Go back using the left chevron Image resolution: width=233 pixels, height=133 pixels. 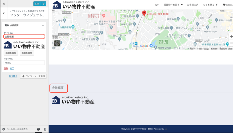[x=4, y=13]
